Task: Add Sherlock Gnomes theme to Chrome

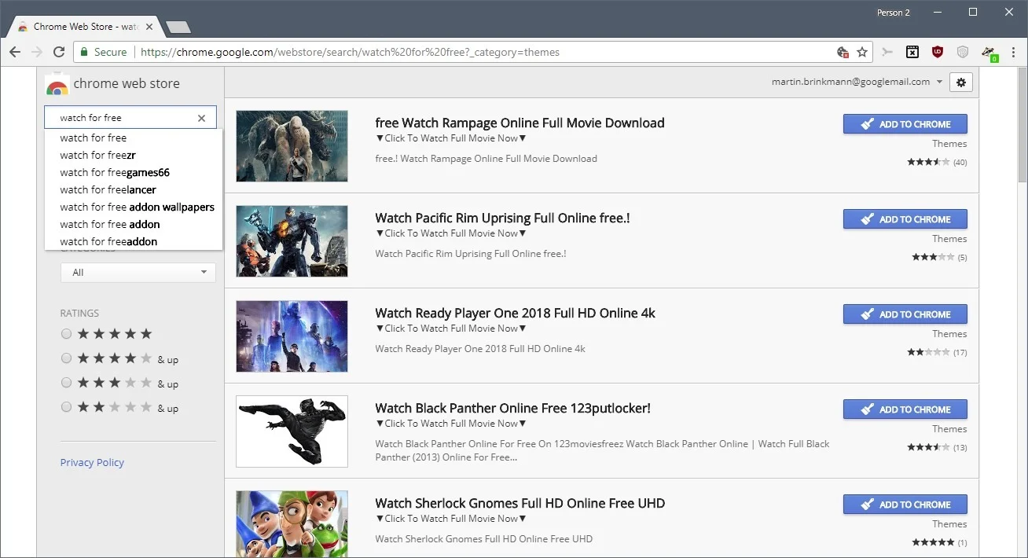Action: [x=905, y=505]
